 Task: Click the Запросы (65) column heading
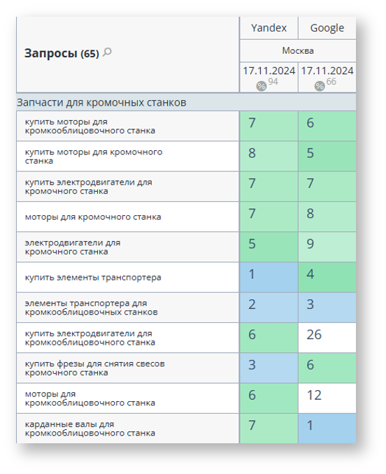(x=62, y=53)
